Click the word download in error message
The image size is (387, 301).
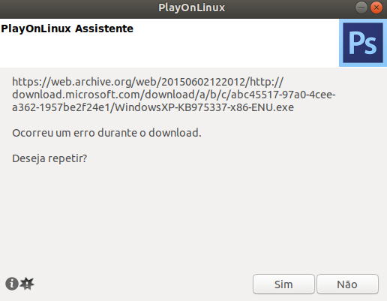[x=173, y=133]
